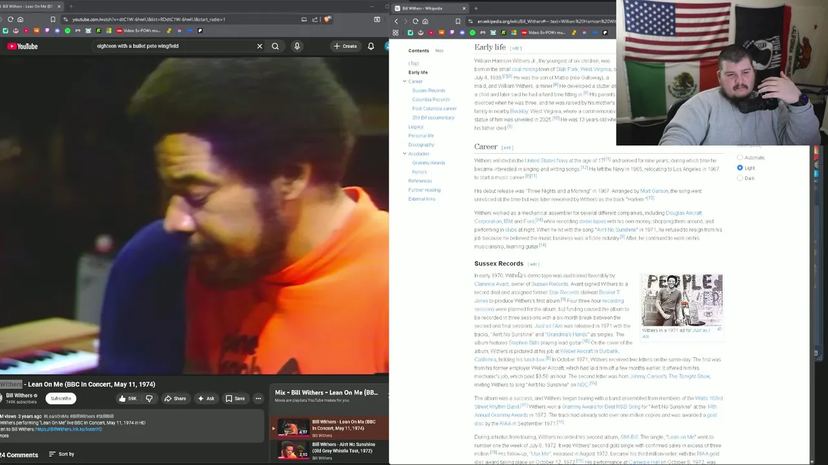Open the Ask AI button under the video
The width and height of the screenshot is (828, 465).
[206, 398]
